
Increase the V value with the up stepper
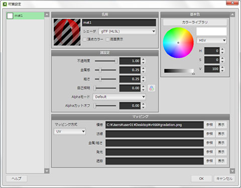(x=222, y=67)
